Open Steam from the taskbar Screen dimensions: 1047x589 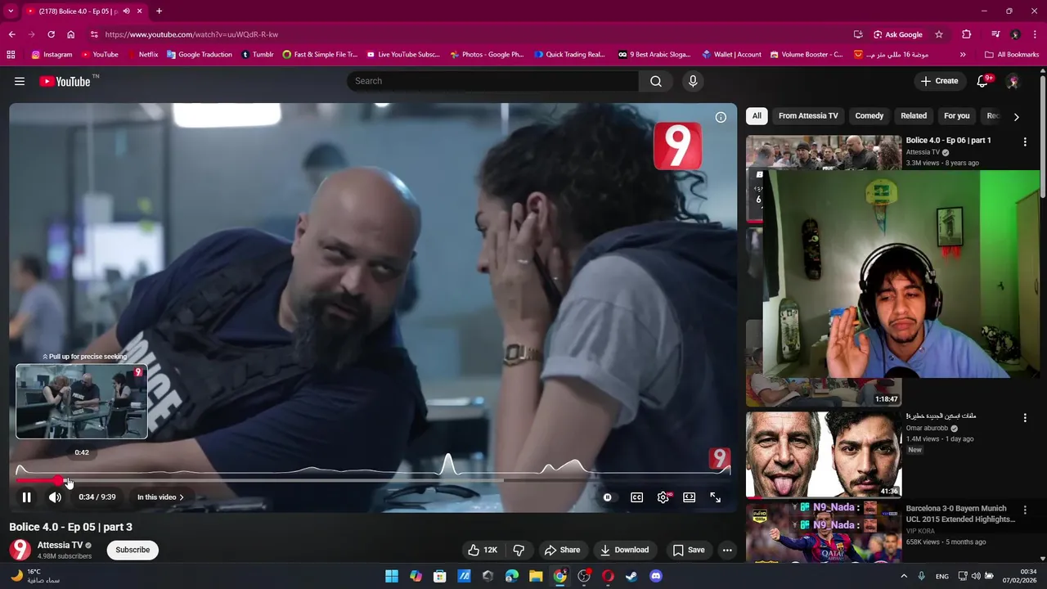(x=631, y=576)
